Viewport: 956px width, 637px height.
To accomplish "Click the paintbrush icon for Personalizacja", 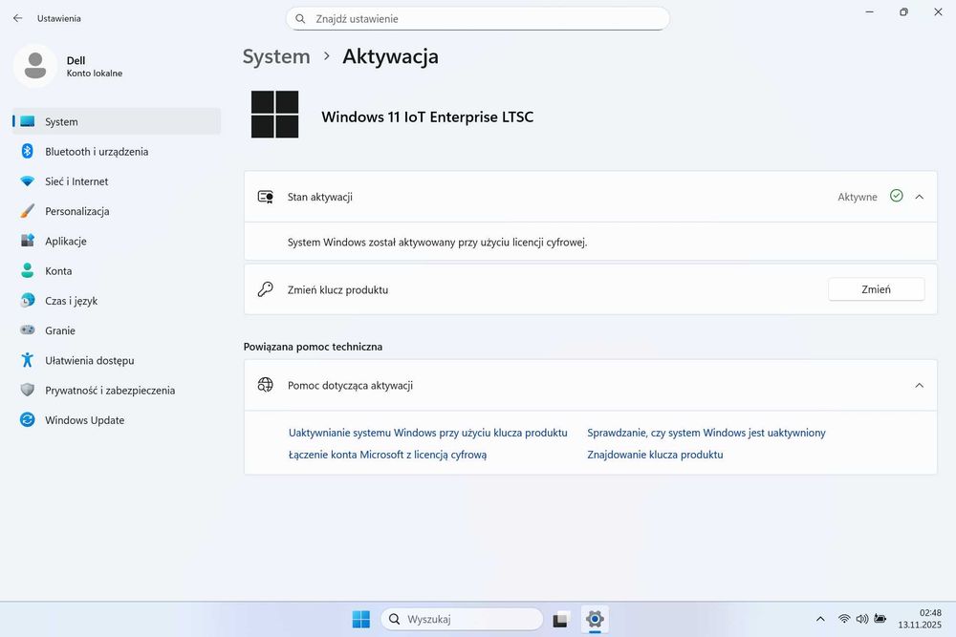I will coord(28,211).
